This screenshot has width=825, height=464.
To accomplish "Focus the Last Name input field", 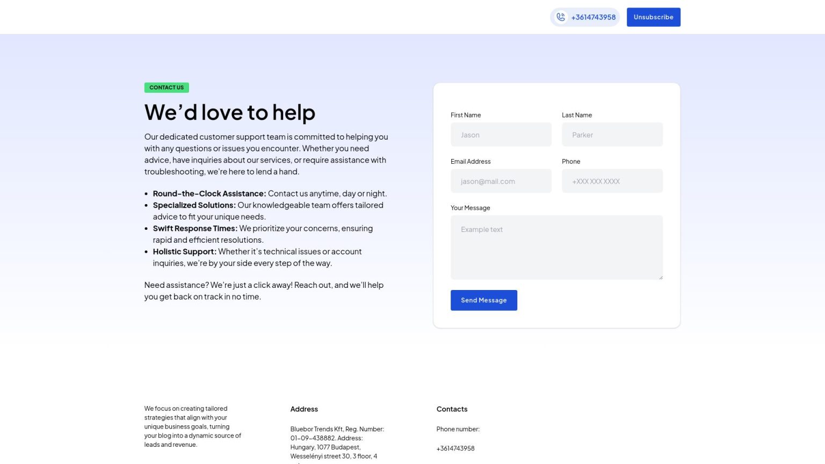I will point(612,135).
